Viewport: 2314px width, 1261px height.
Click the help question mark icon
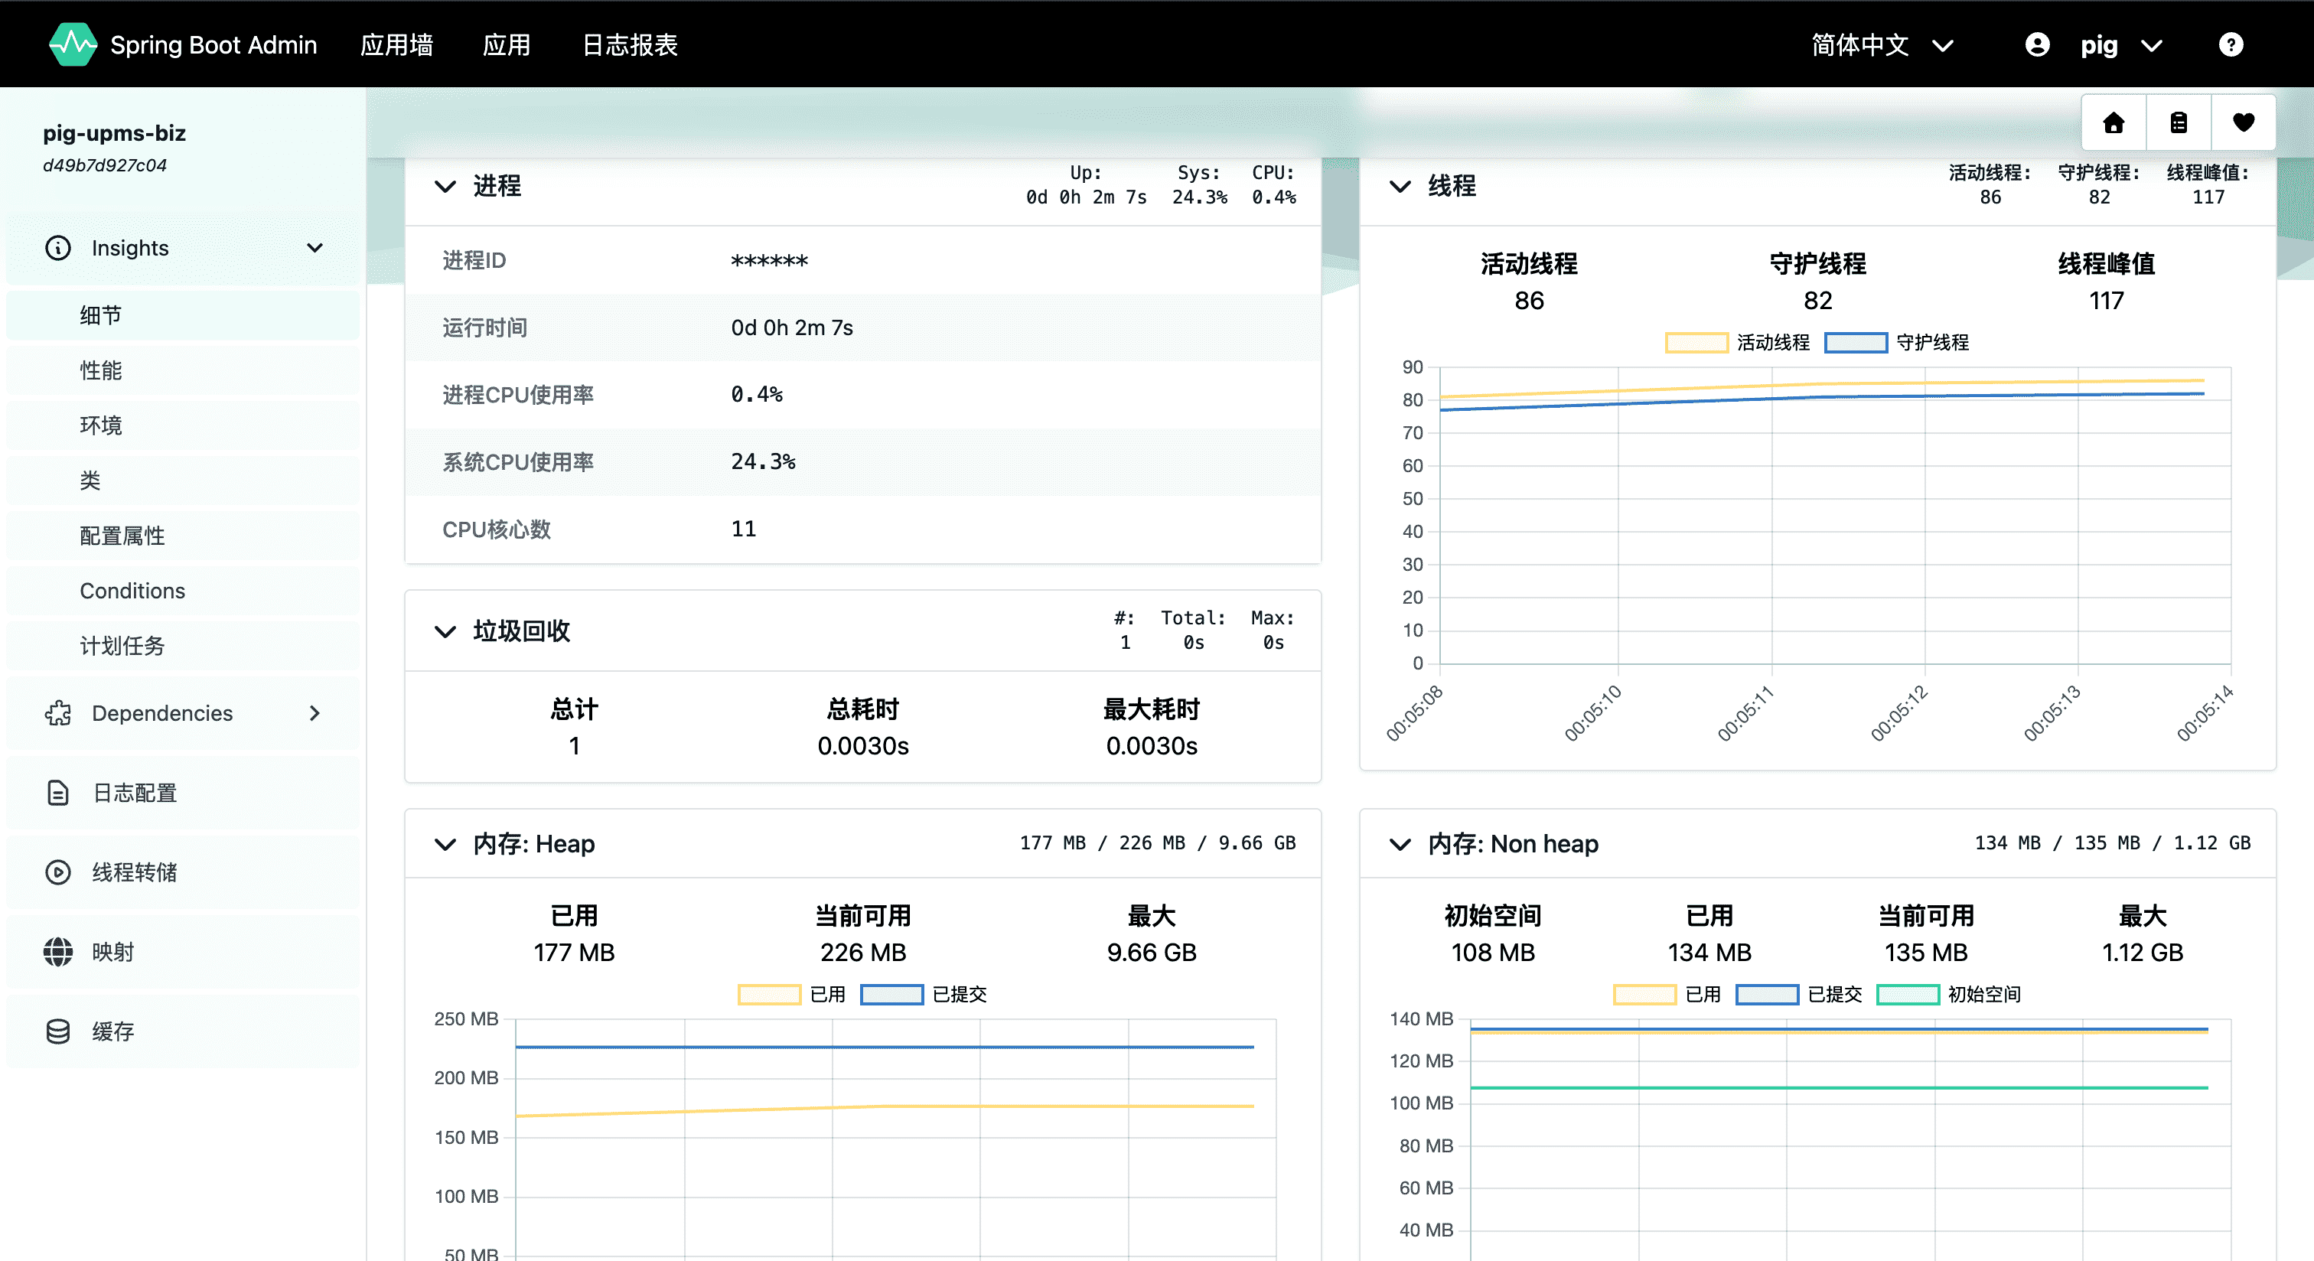2231,45
